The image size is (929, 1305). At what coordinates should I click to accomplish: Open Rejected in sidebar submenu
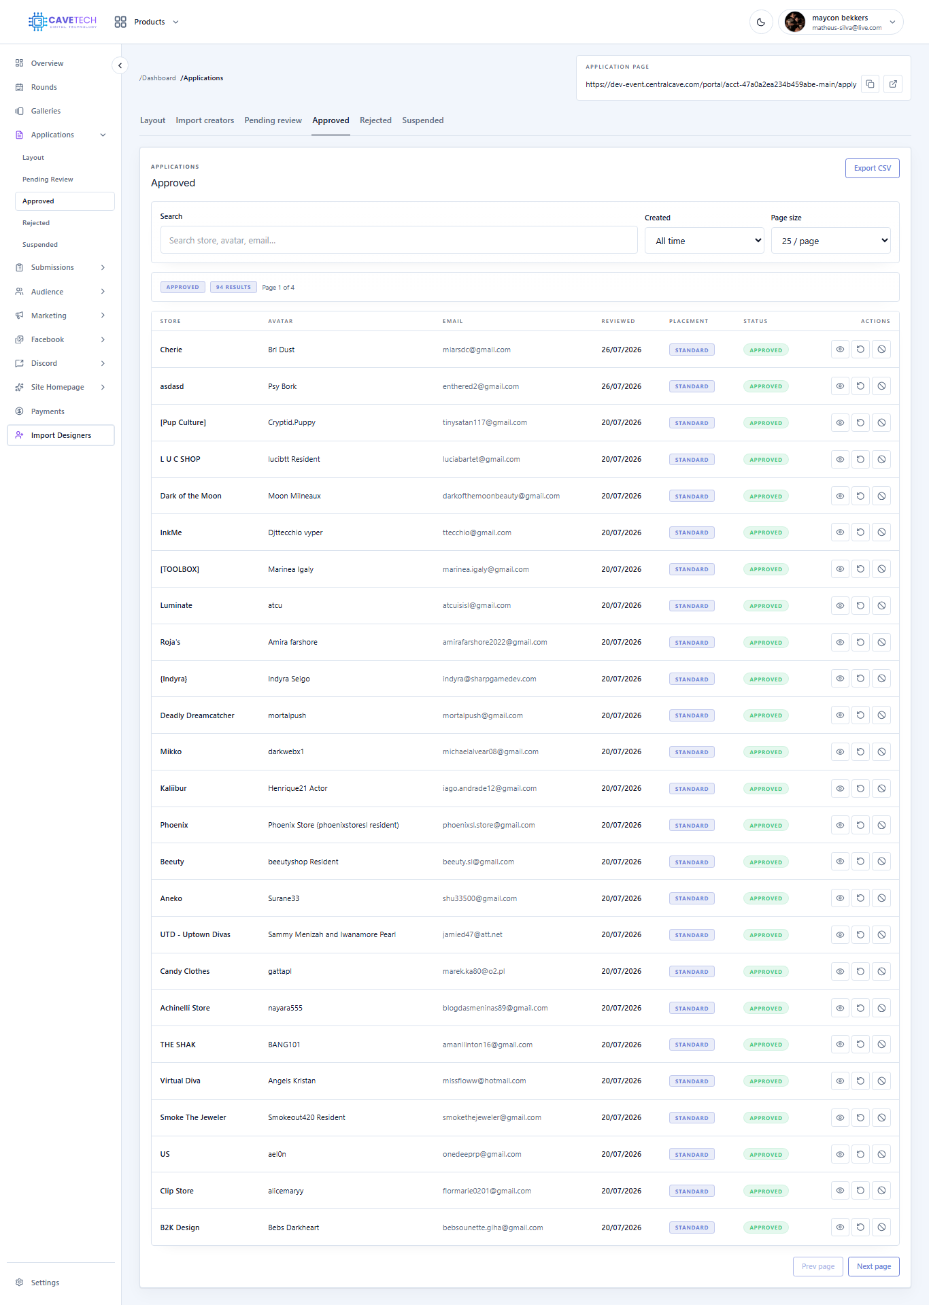36,223
